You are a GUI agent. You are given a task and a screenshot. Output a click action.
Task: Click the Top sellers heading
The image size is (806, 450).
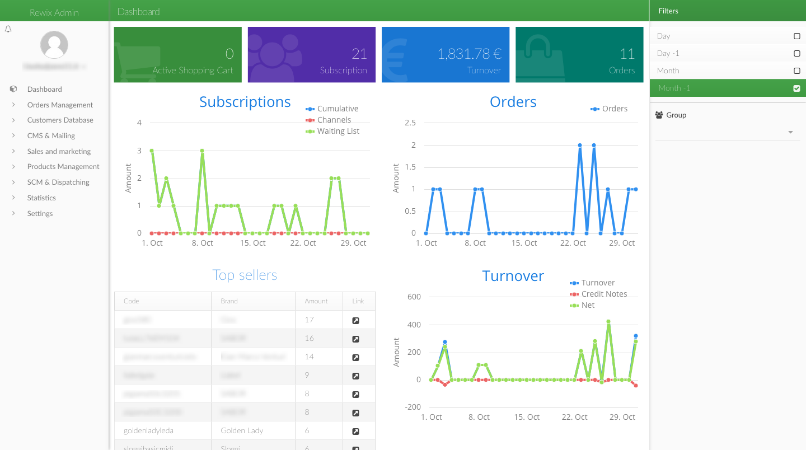tap(245, 275)
